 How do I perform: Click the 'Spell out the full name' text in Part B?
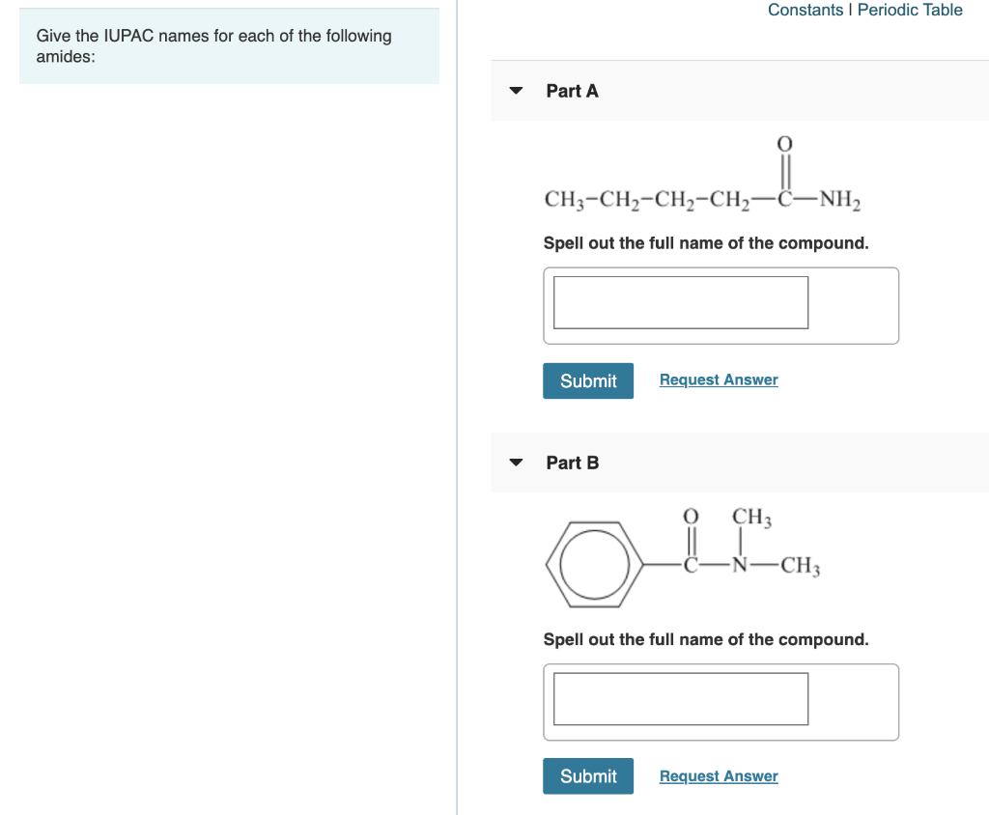(x=706, y=639)
